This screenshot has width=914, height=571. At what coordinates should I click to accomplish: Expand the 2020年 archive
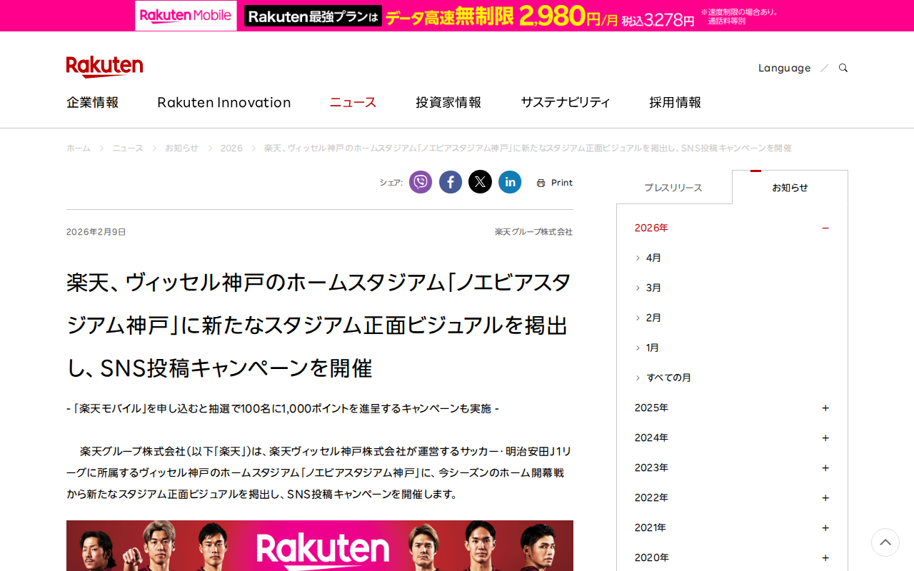tap(825, 558)
